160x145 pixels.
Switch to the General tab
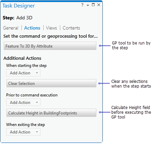[x=11, y=28]
